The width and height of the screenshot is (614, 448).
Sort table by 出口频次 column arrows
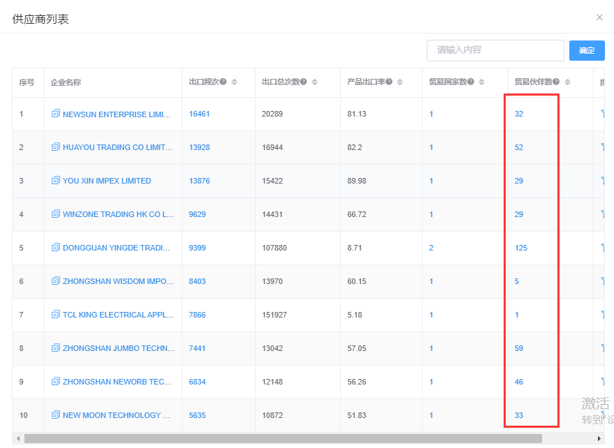pos(234,82)
